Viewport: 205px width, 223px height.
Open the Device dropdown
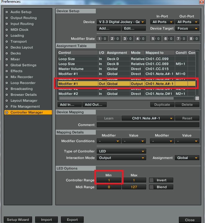(x=121, y=22)
